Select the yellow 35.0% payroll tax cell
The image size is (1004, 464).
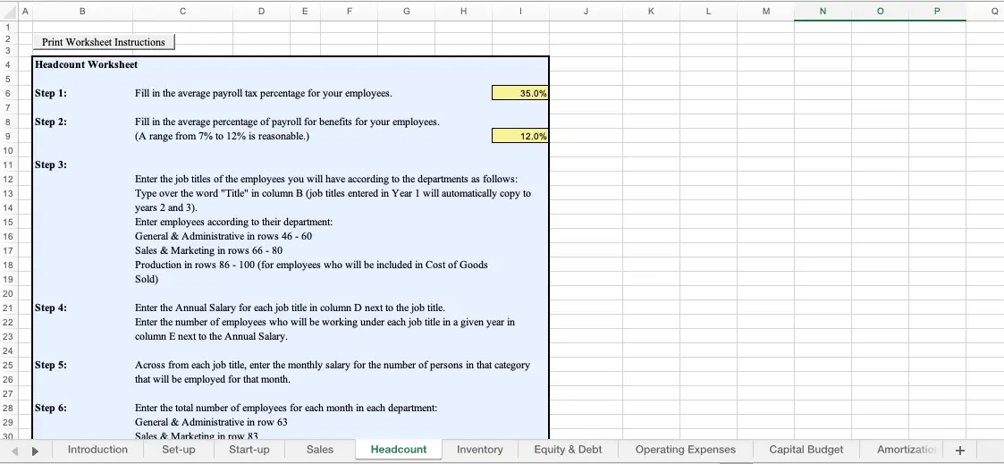(519, 93)
